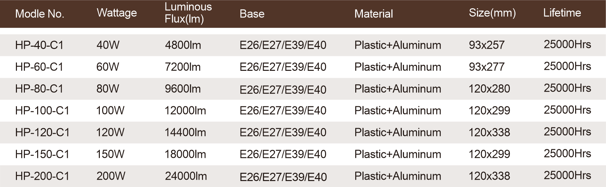
Task: Click the Modle No. column header
Action: coord(39,14)
